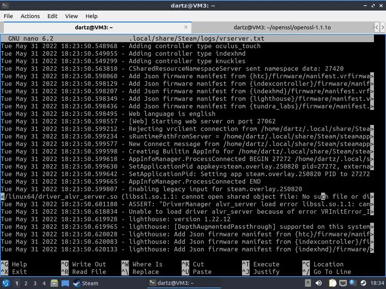386x289 pixels.
Task: Close the dartz@VM3: ~ tab
Action: 186,27
